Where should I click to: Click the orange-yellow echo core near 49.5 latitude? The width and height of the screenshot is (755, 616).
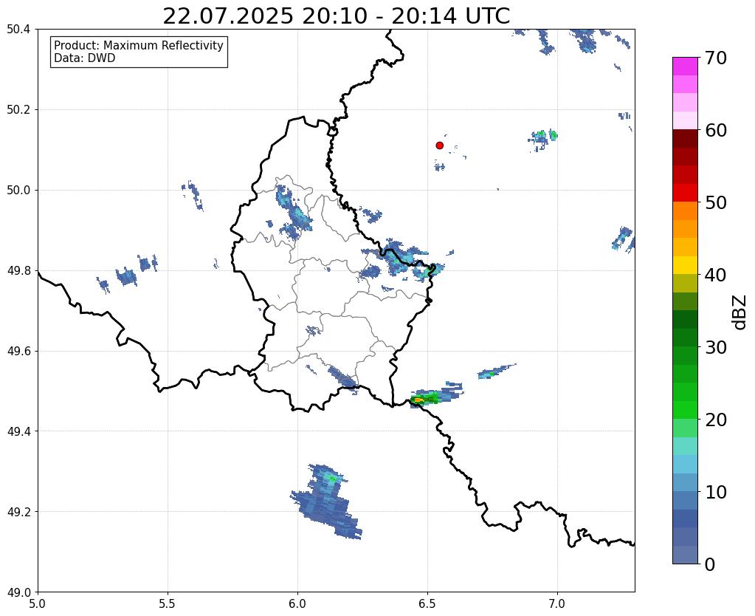tap(418, 400)
